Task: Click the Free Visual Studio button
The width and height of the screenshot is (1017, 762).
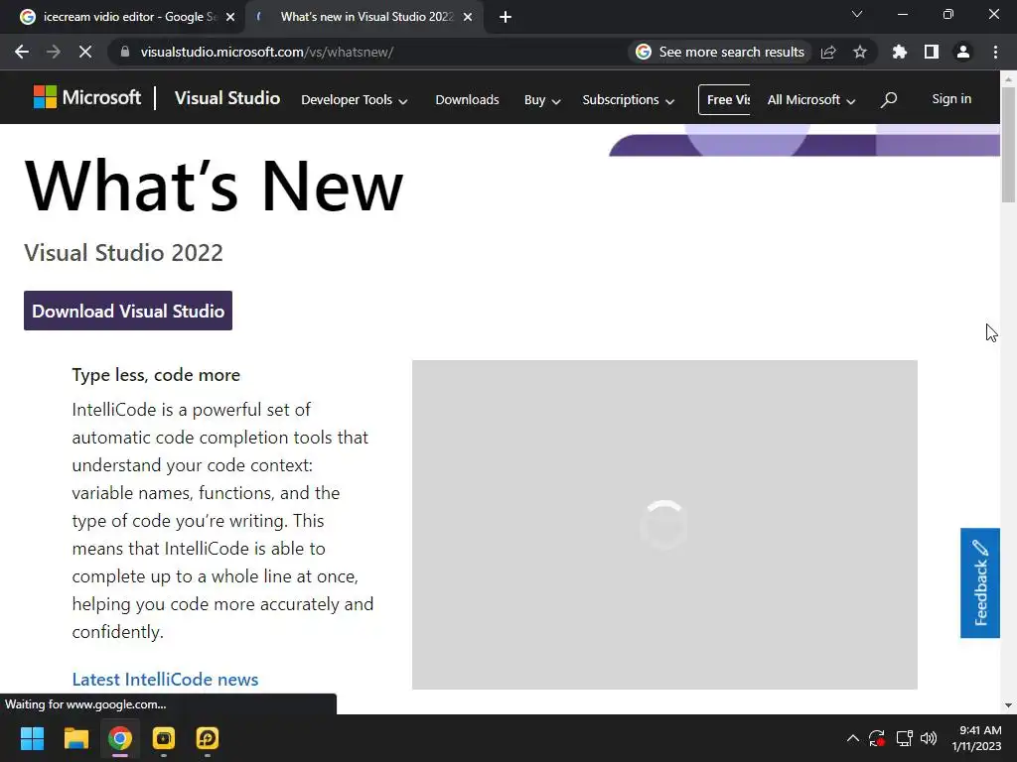Action: click(x=724, y=100)
